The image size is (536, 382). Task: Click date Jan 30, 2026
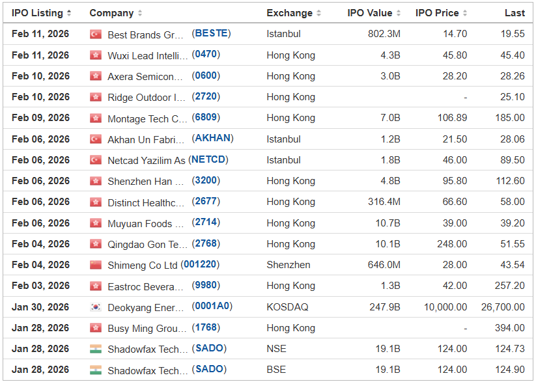pyautogui.click(x=40, y=307)
